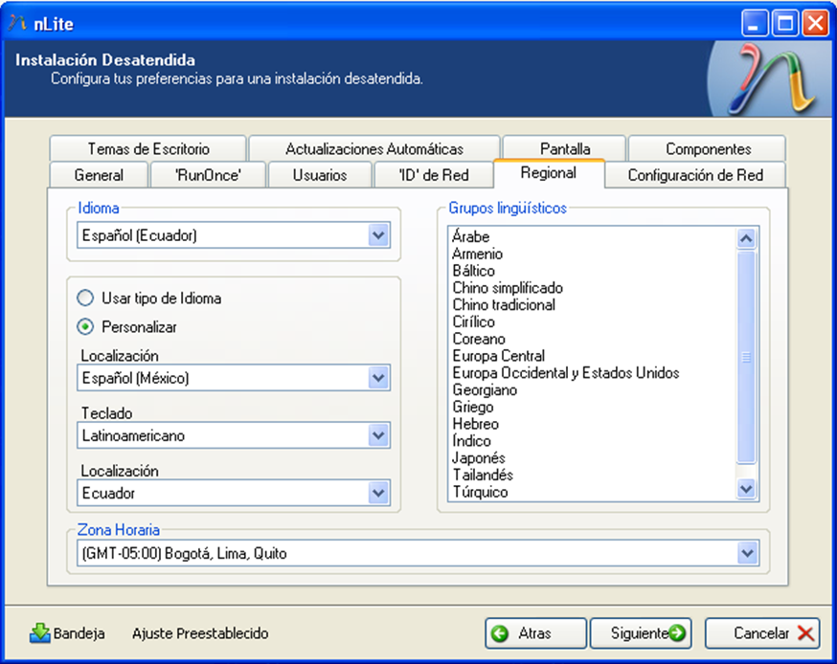Expand the Localización dropdown showing Ecuador
The image size is (837, 664).
pos(234,493)
